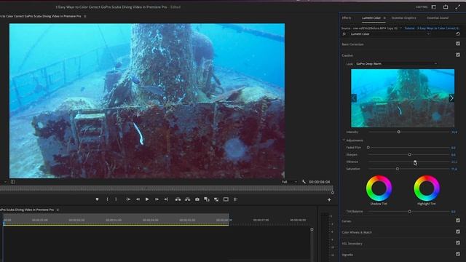This screenshot has height=262, width=466.
Task: Click the 00:00:06:04 timecode in Program Monitor
Action: pos(319,182)
